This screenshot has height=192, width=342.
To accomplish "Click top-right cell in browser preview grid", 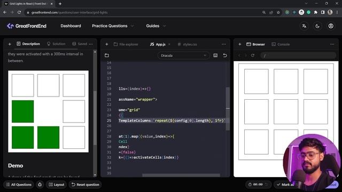I will (x=316, y=82).
